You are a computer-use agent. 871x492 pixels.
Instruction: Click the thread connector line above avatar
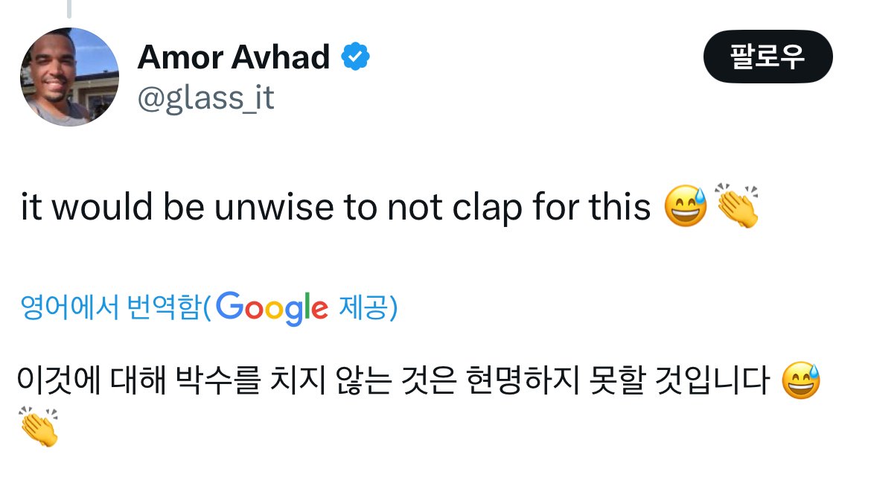pos(69,8)
